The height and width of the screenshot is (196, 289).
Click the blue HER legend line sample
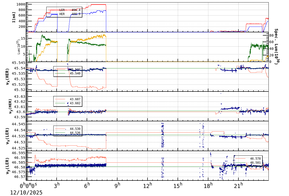[53, 14]
